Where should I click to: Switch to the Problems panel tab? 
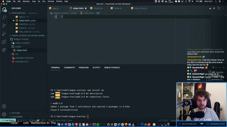pyautogui.click(x=84, y=67)
